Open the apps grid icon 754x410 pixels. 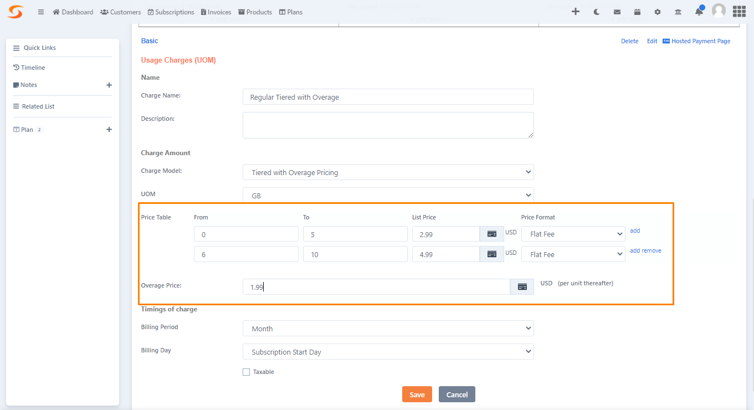[739, 11]
